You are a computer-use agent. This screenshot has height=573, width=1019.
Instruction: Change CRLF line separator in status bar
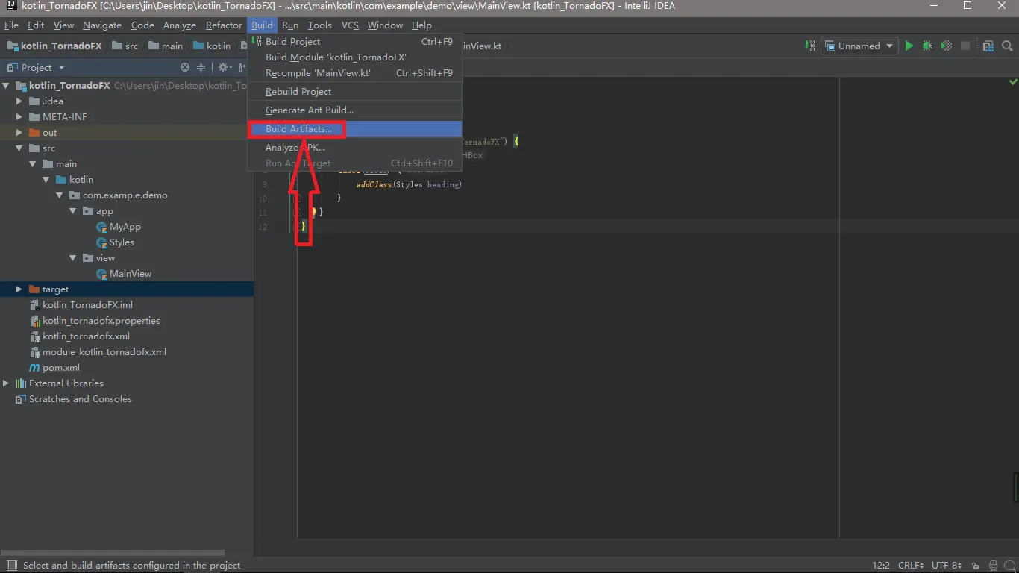click(x=911, y=566)
